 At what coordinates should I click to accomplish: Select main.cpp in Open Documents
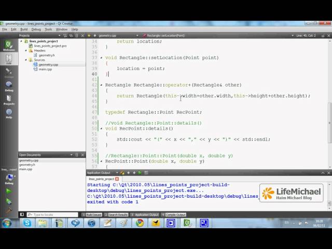click(x=25, y=169)
